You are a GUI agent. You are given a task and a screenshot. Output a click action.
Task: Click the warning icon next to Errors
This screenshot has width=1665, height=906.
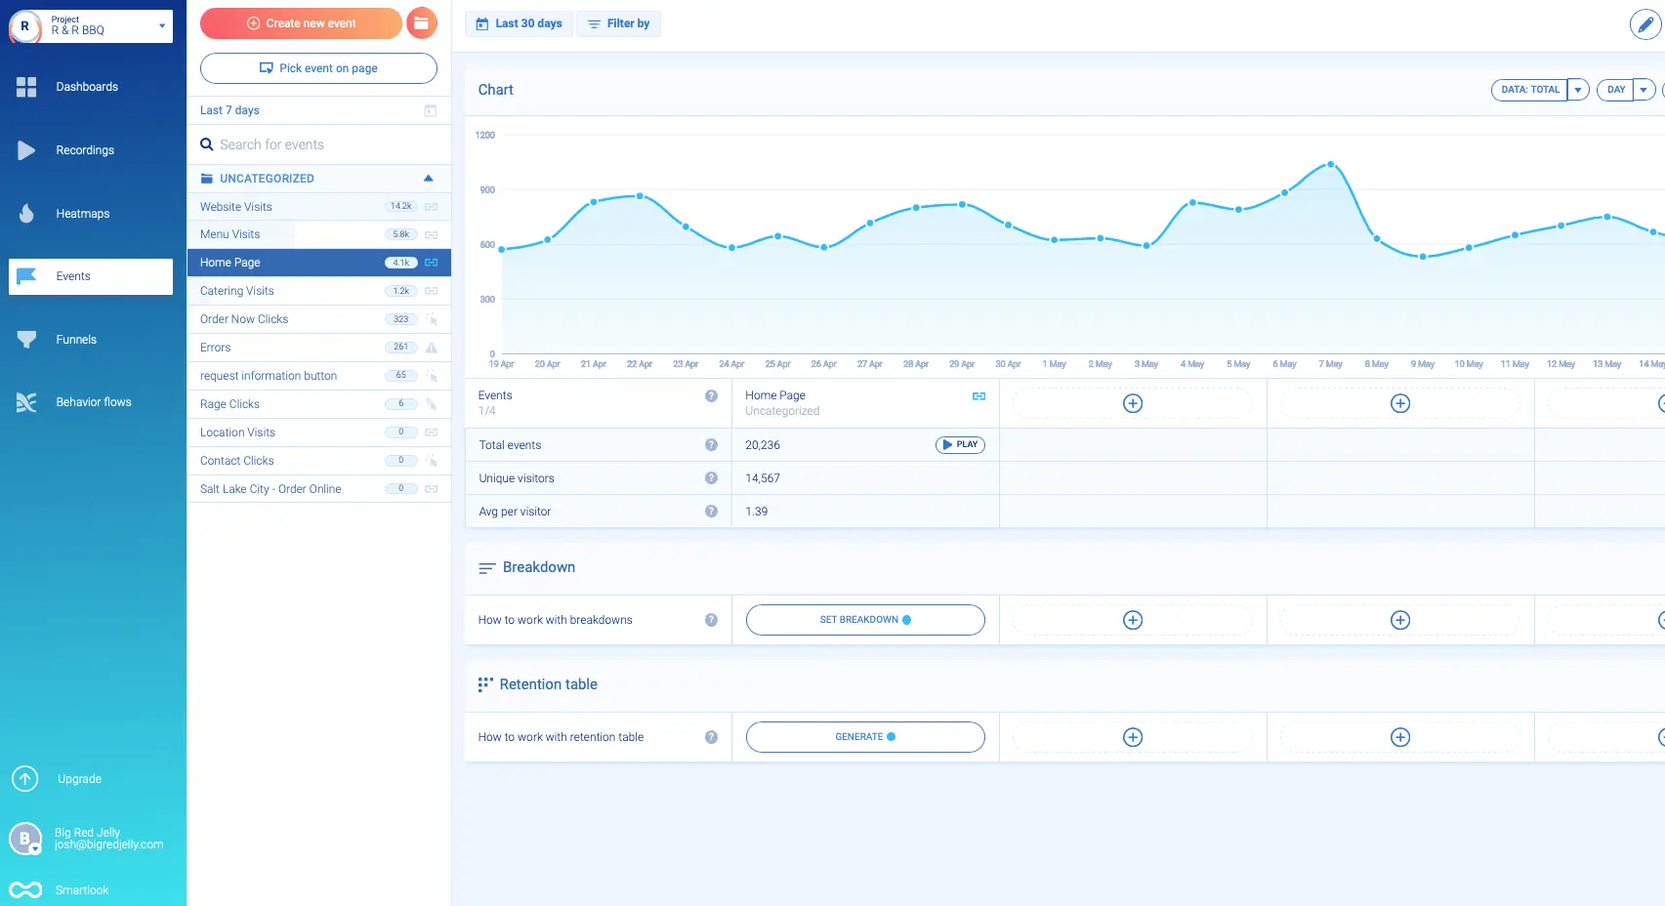[430, 348]
